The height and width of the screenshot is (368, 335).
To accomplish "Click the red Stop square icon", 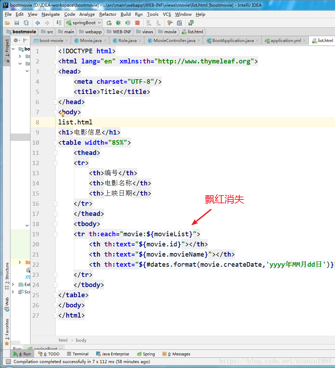I will [x=137, y=23].
